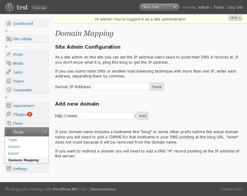Click the Settings icon in sidebar

pyautogui.click(x=9, y=169)
